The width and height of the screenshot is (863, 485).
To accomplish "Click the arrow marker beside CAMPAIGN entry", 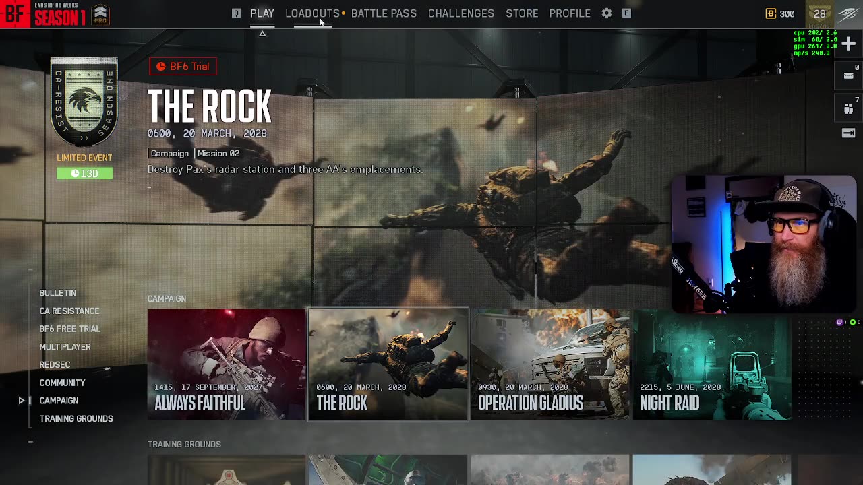I will point(22,401).
